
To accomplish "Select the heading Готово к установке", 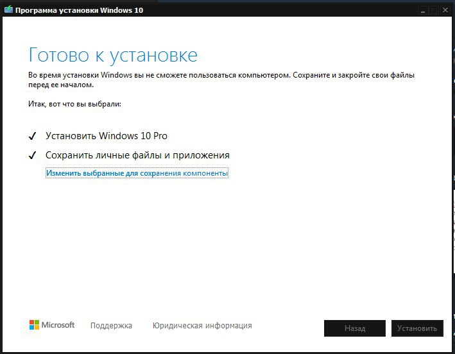I will point(113,55).
